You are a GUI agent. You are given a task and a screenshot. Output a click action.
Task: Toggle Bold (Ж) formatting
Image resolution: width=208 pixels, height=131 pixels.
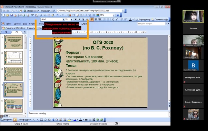coord(76,20)
